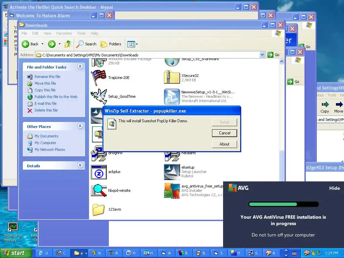Go up one folder level icon
344x258 pixels.
[x=68, y=44]
